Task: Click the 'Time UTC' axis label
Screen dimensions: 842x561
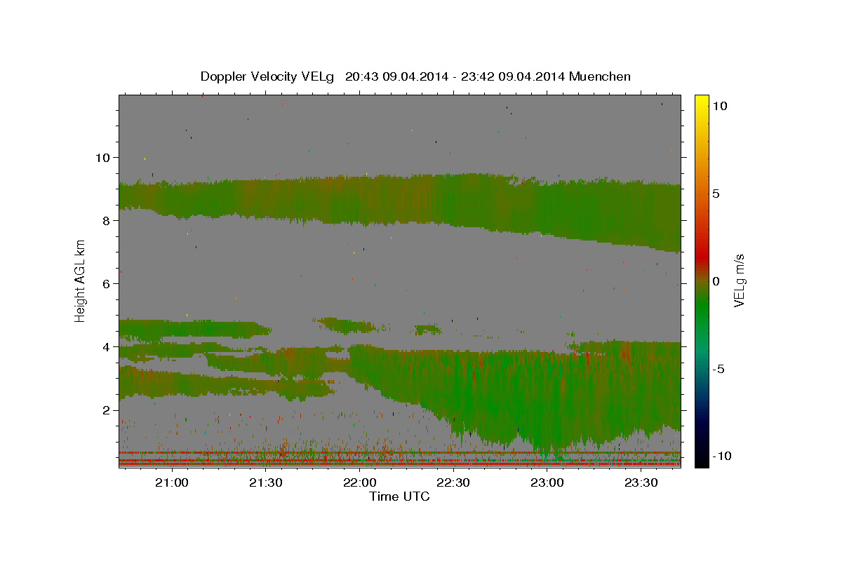Action: pos(399,496)
